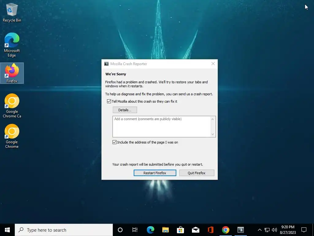This screenshot has width=314, height=236.
Task: Open the Mail app from the taskbar
Action: (195, 230)
